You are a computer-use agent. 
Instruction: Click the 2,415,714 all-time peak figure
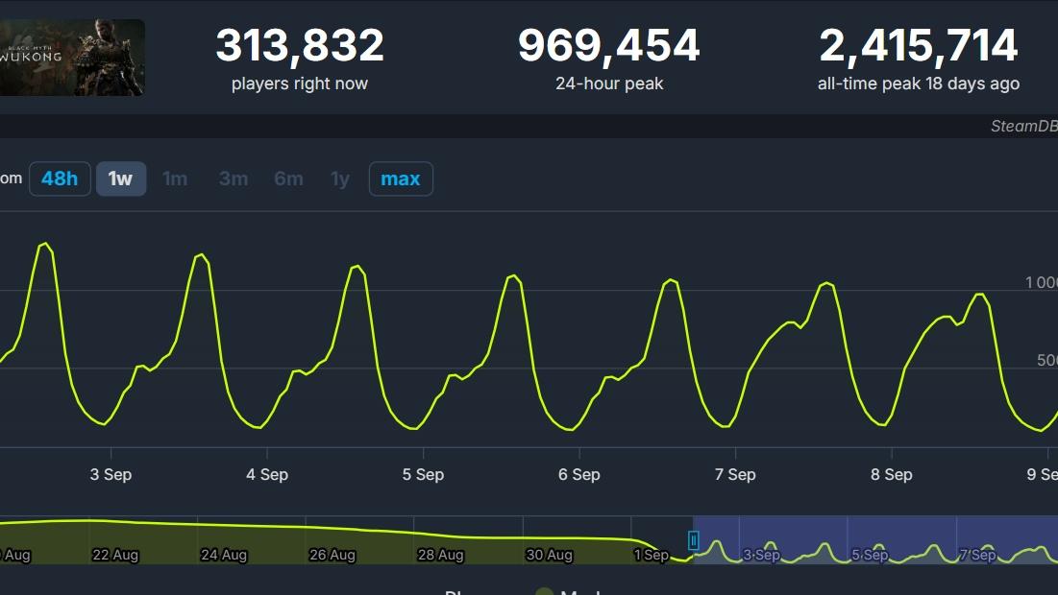pyautogui.click(x=919, y=45)
